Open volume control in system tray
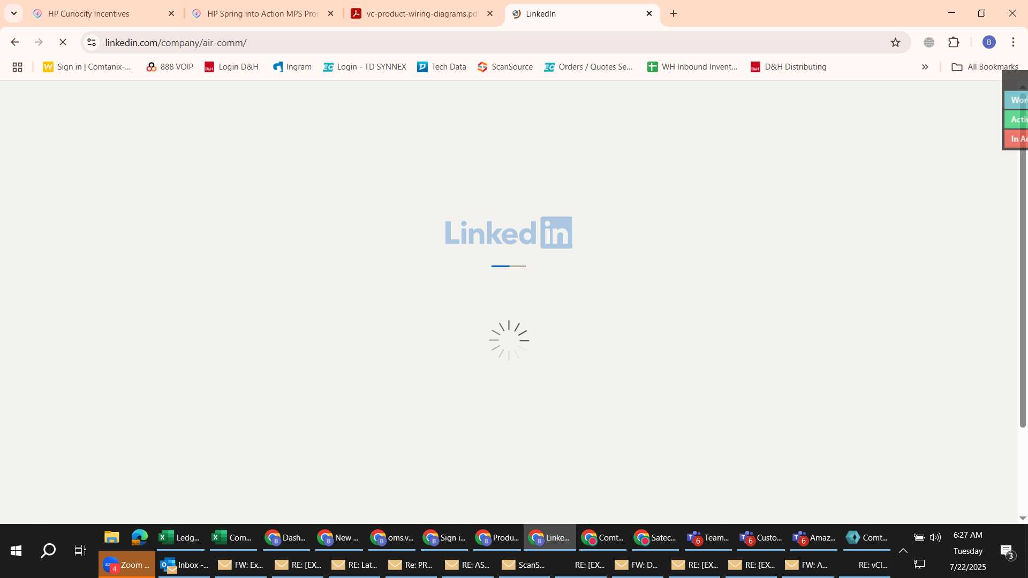This screenshot has height=578, width=1028. coord(935,537)
